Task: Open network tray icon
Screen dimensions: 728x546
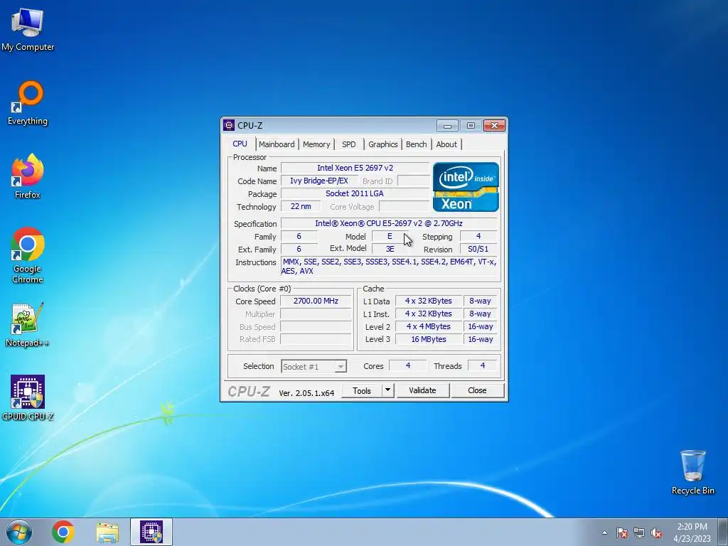Action: (639, 532)
